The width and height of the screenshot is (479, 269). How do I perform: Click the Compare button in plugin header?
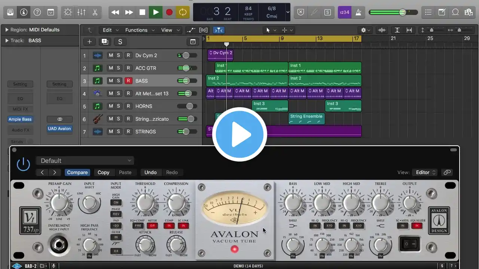(x=77, y=172)
